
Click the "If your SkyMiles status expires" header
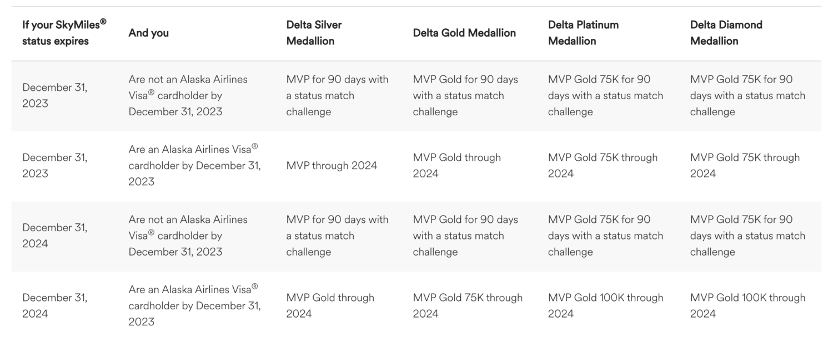tap(64, 33)
